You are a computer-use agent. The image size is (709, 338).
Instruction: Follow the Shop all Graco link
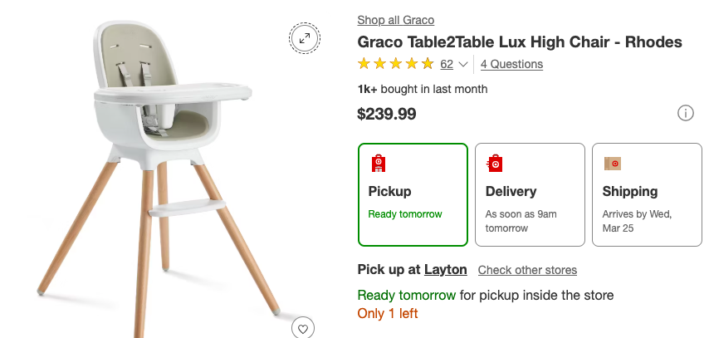(x=395, y=20)
